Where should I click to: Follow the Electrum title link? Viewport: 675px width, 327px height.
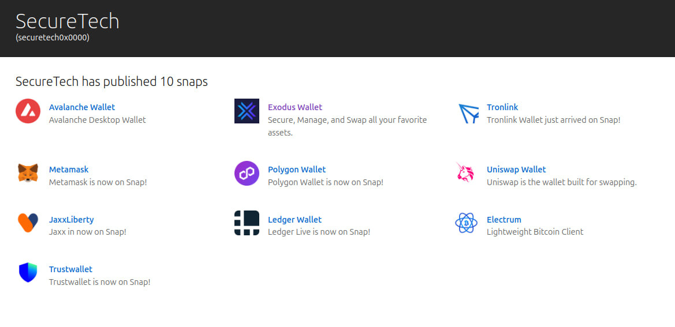click(x=504, y=220)
